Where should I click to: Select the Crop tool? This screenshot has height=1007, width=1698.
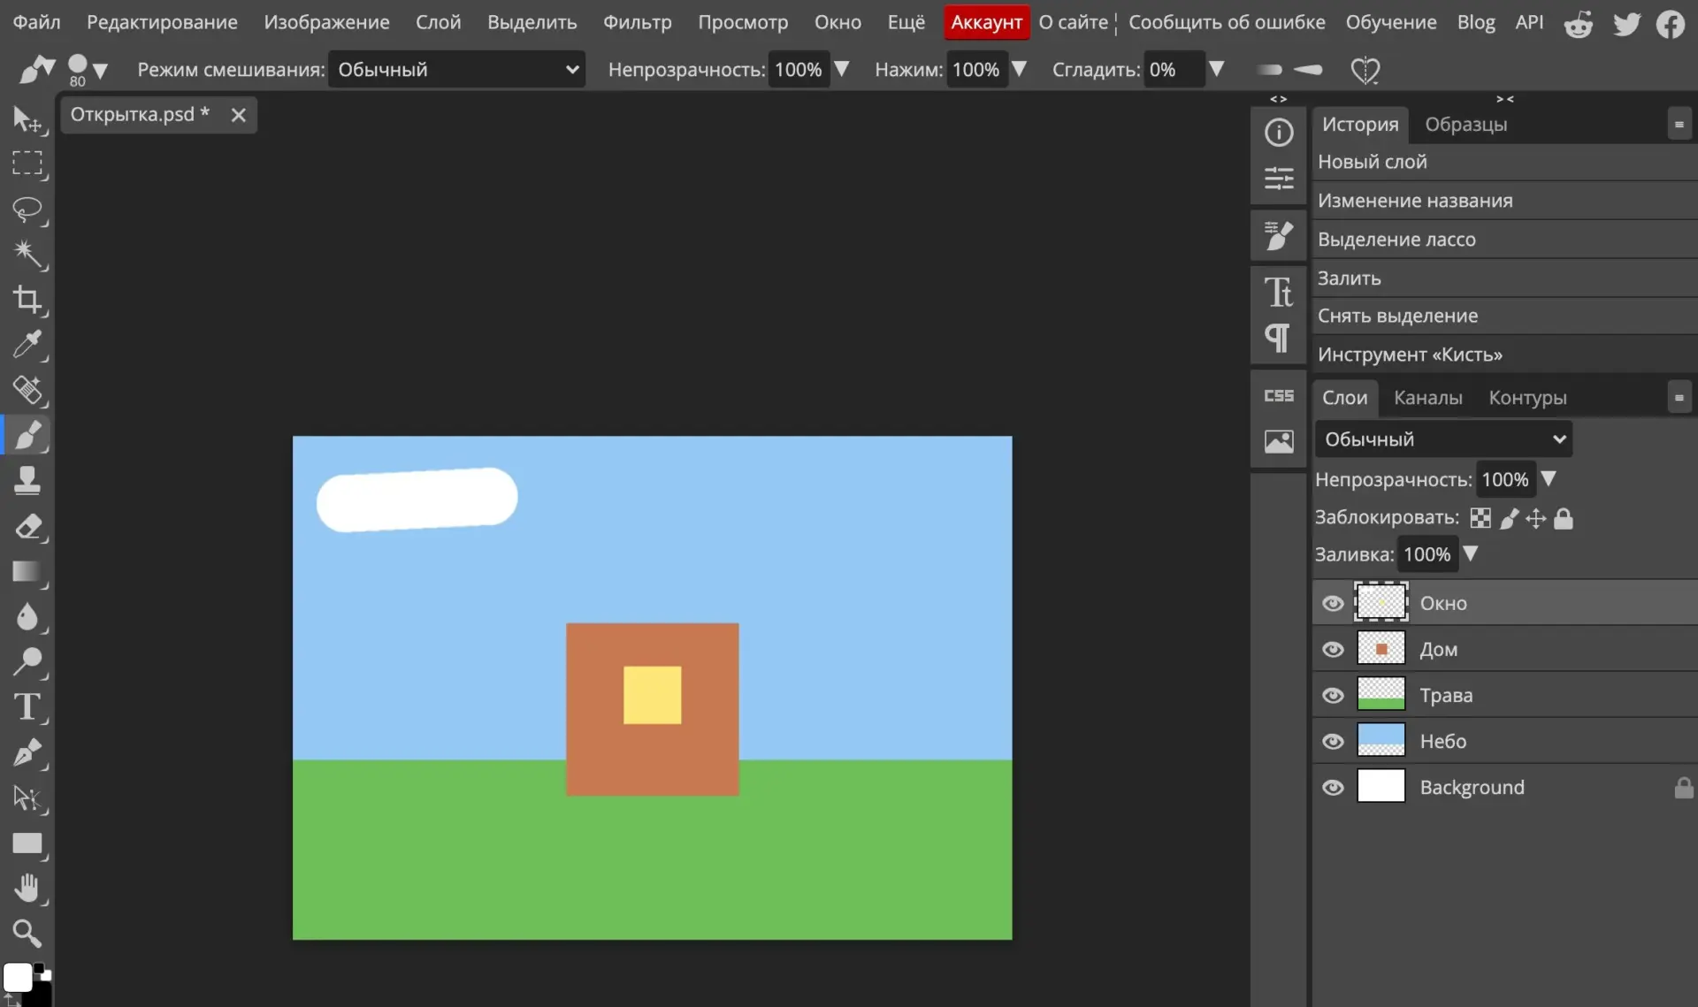pos(27,300)
